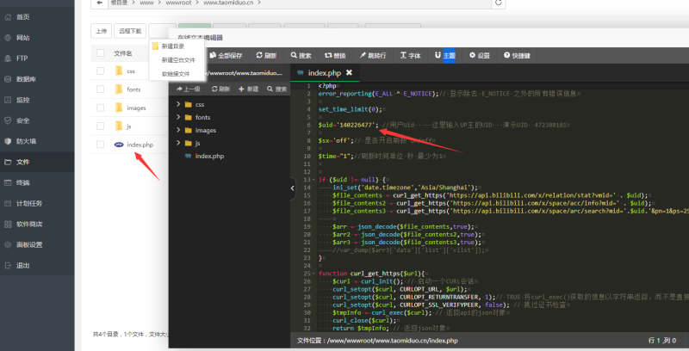
Task: Choose 新建空白文件 from the new menu
Action: point(178,60)
